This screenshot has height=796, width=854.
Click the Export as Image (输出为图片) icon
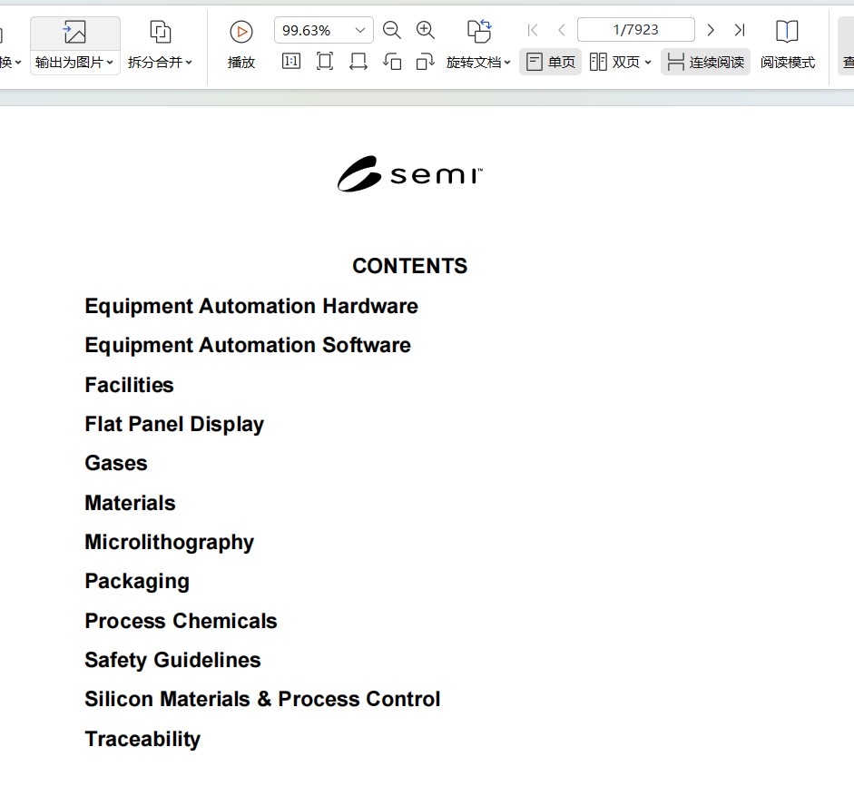pyautogui.click(x=74, y=32)
